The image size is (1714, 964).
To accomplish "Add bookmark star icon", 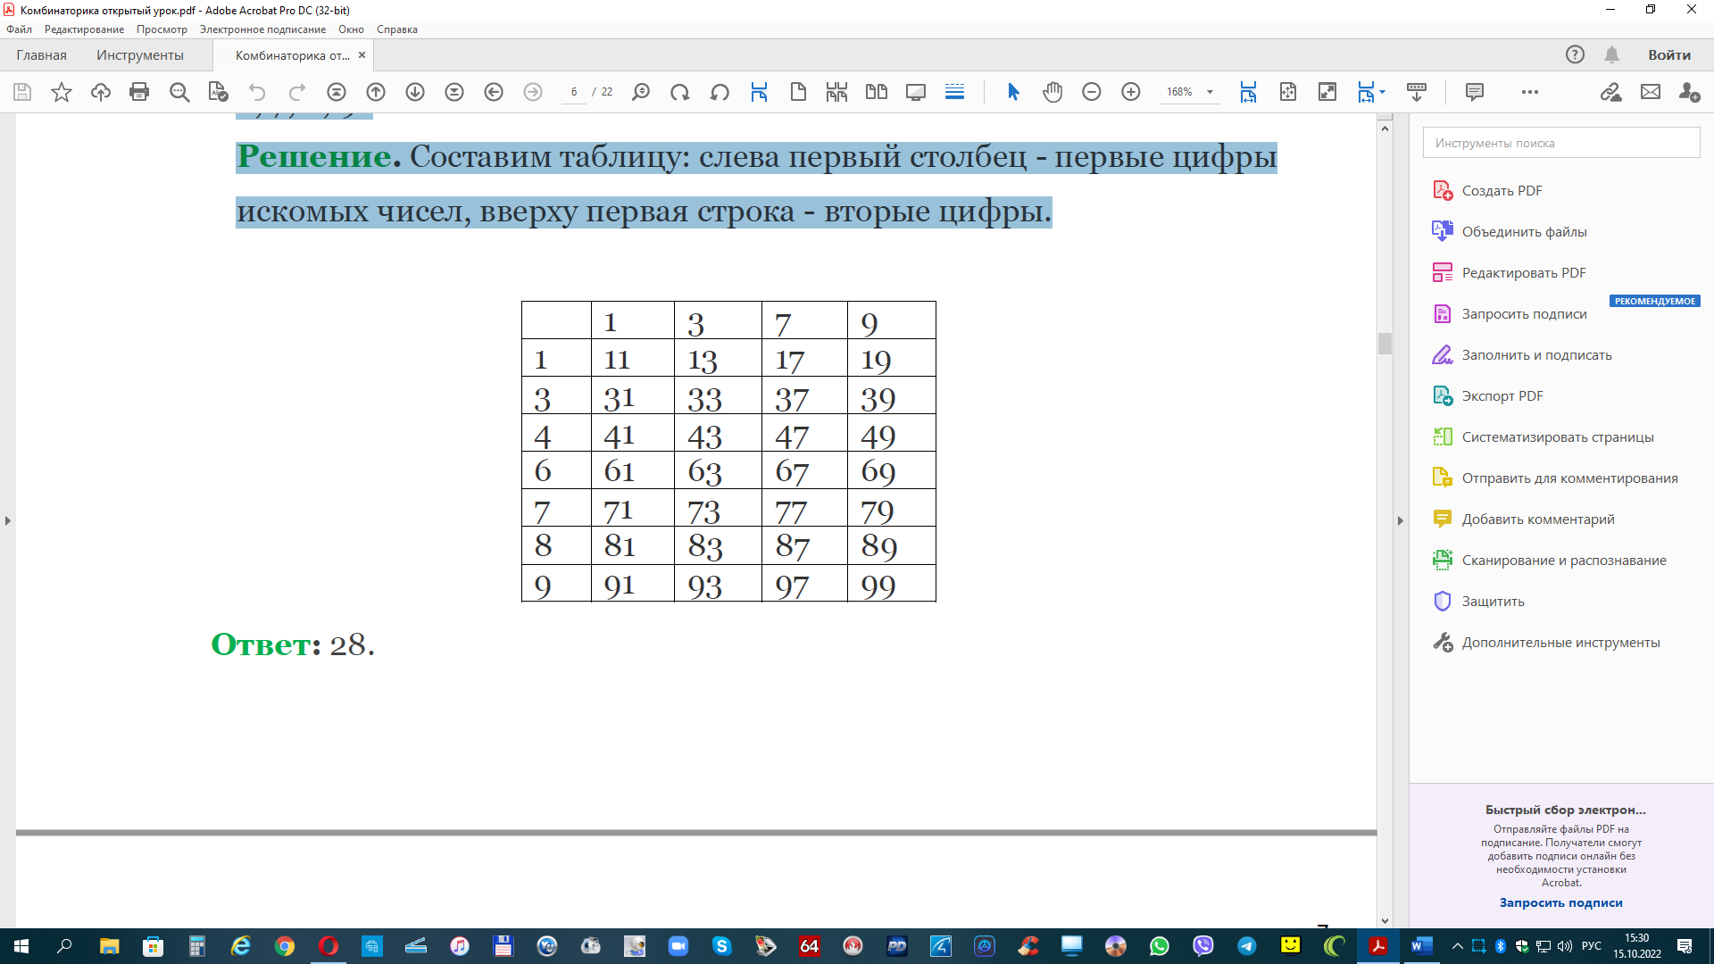I will [62, 92].
